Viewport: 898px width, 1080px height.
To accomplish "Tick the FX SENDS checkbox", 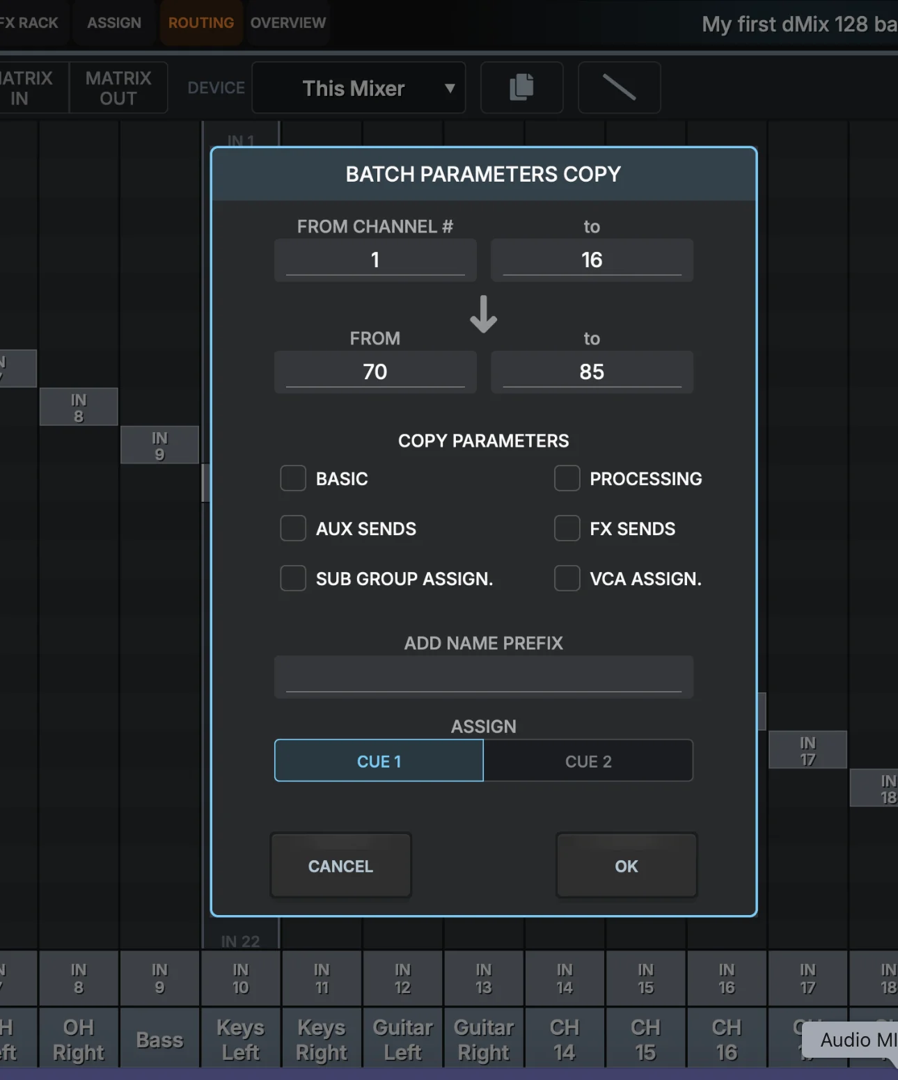I will click(x=567, y=528).
